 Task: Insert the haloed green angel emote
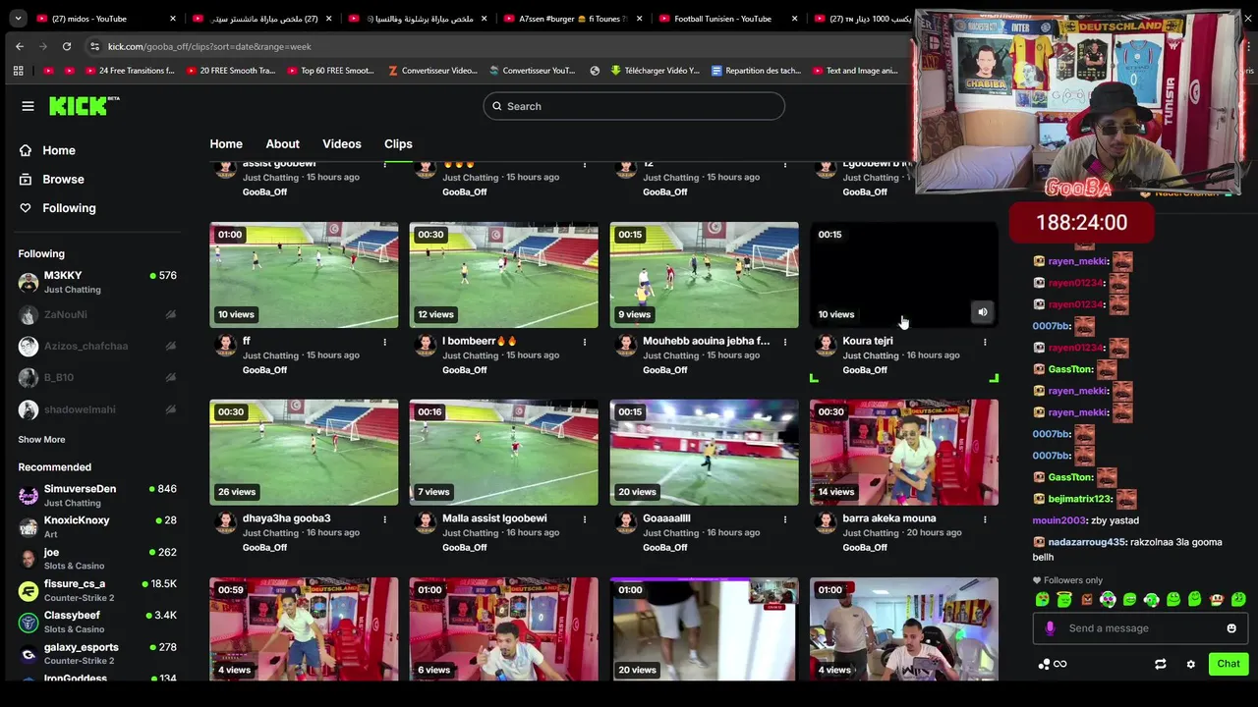(x=1064, y=599)
